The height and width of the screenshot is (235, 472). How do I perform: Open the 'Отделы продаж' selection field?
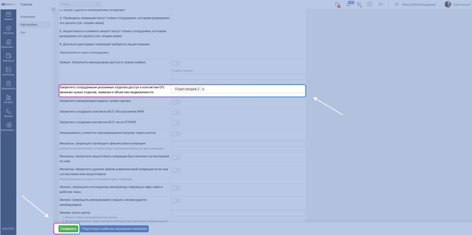(238, 77)
